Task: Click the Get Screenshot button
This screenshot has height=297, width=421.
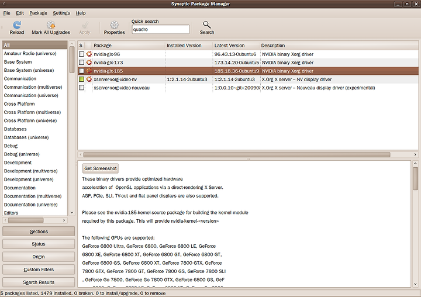Action: point(101,168)
